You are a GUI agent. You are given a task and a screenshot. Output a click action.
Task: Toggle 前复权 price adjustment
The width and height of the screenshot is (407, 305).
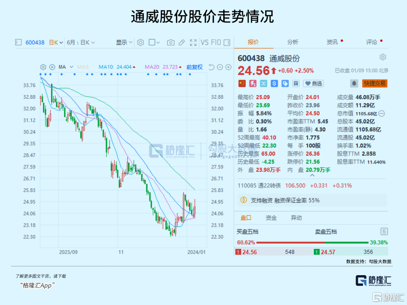click(x=194, y=67)
